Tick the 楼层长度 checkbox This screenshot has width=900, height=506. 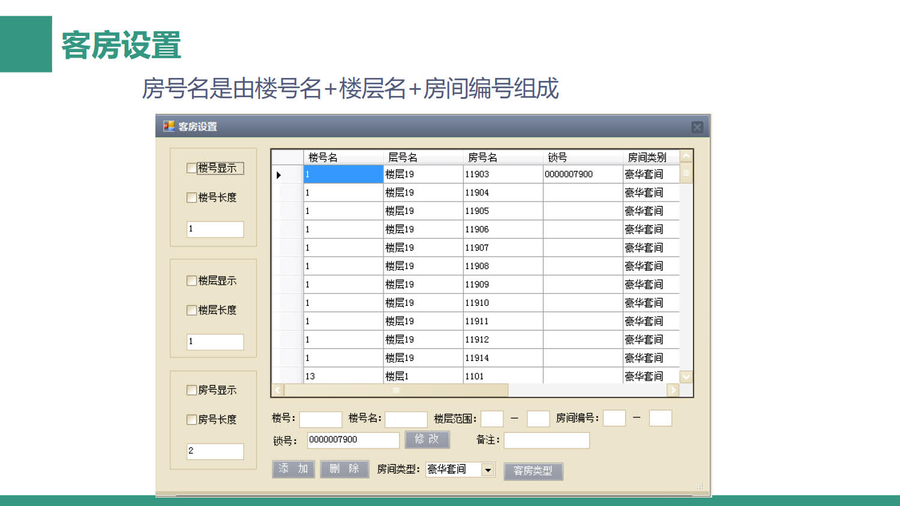click(192, 310)
